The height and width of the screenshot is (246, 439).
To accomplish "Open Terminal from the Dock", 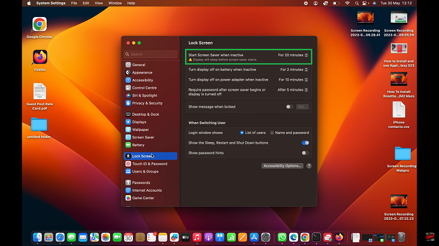I will point(316,237).
